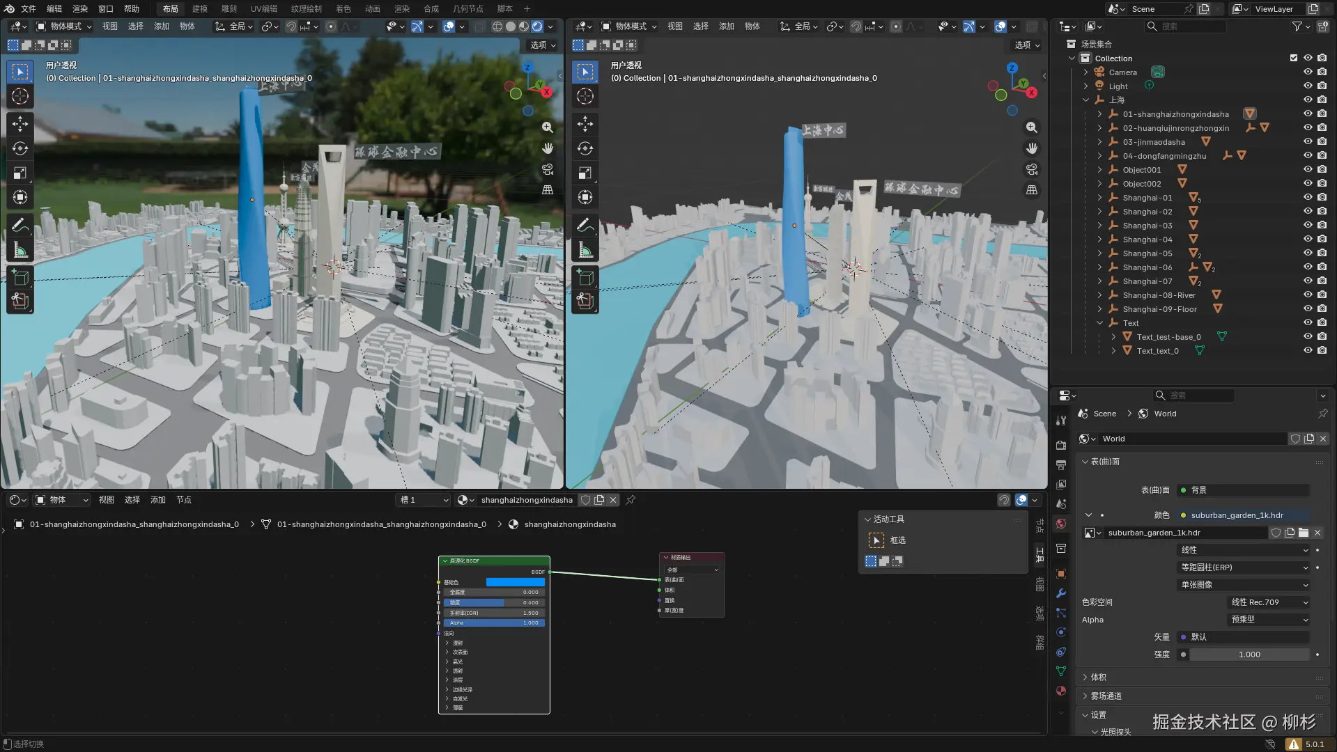The image size is (1337, 752).
Task: Toggle camera view in left viewport
Action: click(548, 169)
